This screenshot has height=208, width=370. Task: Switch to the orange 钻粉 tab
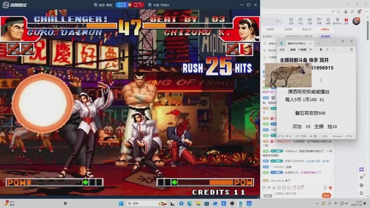pyautogui.click(x=325, y=29)
